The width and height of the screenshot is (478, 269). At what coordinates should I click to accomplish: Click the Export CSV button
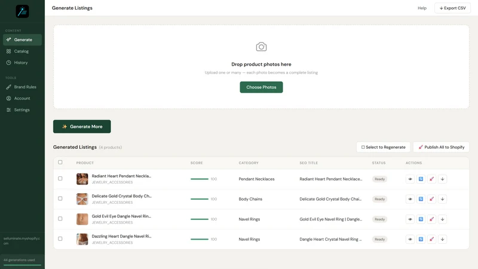pos(452,8)
